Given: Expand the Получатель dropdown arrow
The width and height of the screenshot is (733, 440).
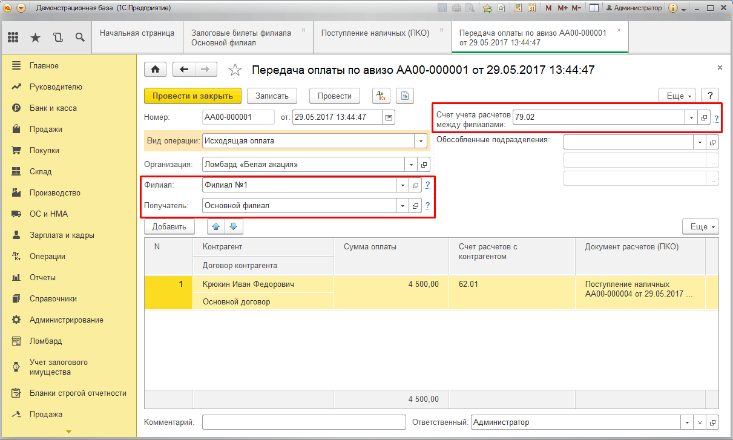Looking at the screenshot, I should (403, 206).
